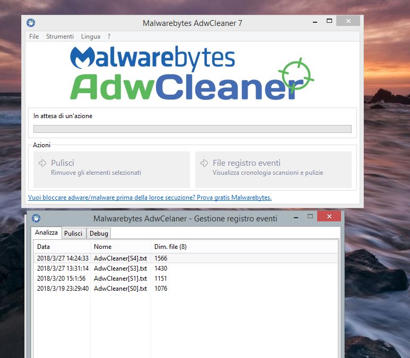Click the File registro eventi button
The height and width of the screenshot is (358, 410).
pos(273,169)
